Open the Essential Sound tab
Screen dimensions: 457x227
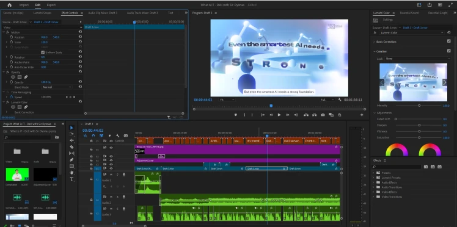pyautogui.click(x=409, y=13)
